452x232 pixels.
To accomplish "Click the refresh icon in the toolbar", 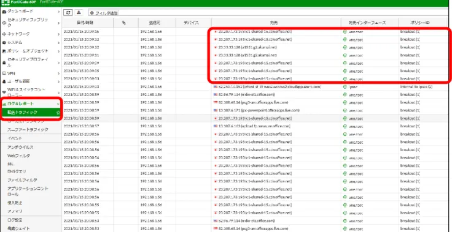I will [68, 12].
